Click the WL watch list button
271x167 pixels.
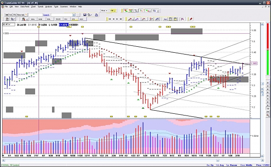[x=11, y=15]
